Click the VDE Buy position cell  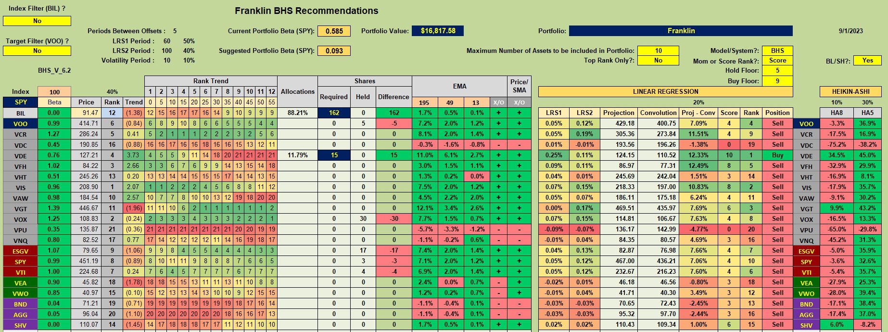777,155
